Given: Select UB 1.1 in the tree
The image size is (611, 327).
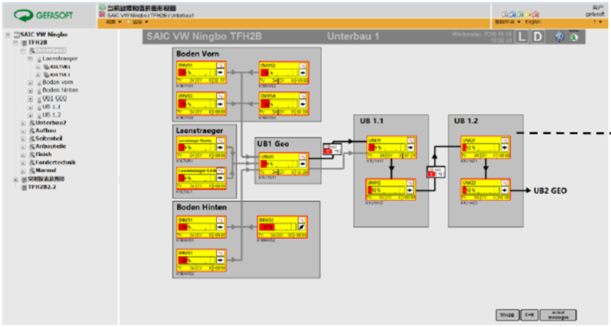Looking at the screenshot, I should [x=52, y=106].
